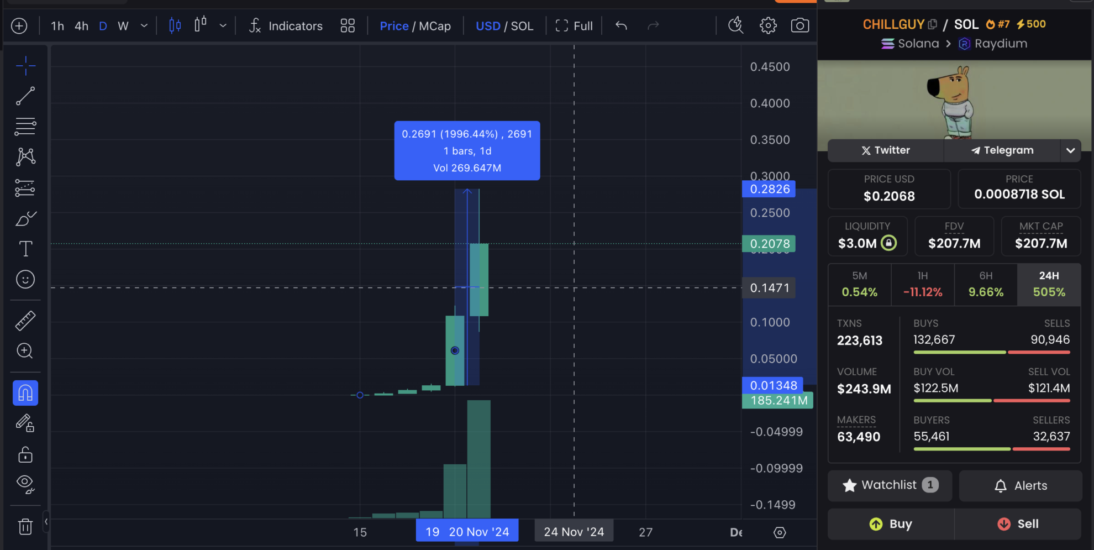Select the text annotation tool
The height and width of the screenshot is (550, 1094).
click(x=25, y=248)
